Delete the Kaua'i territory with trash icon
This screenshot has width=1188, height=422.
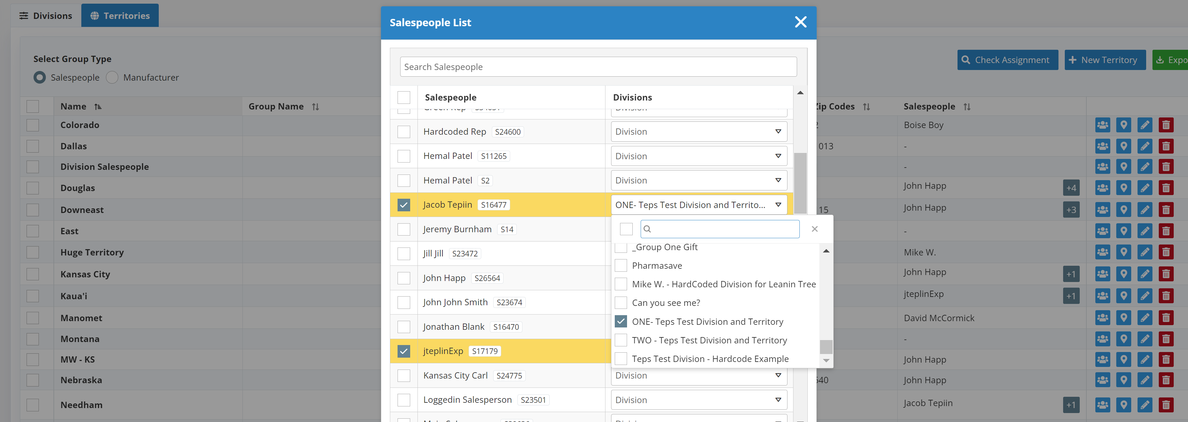[x=1166, y=296]
